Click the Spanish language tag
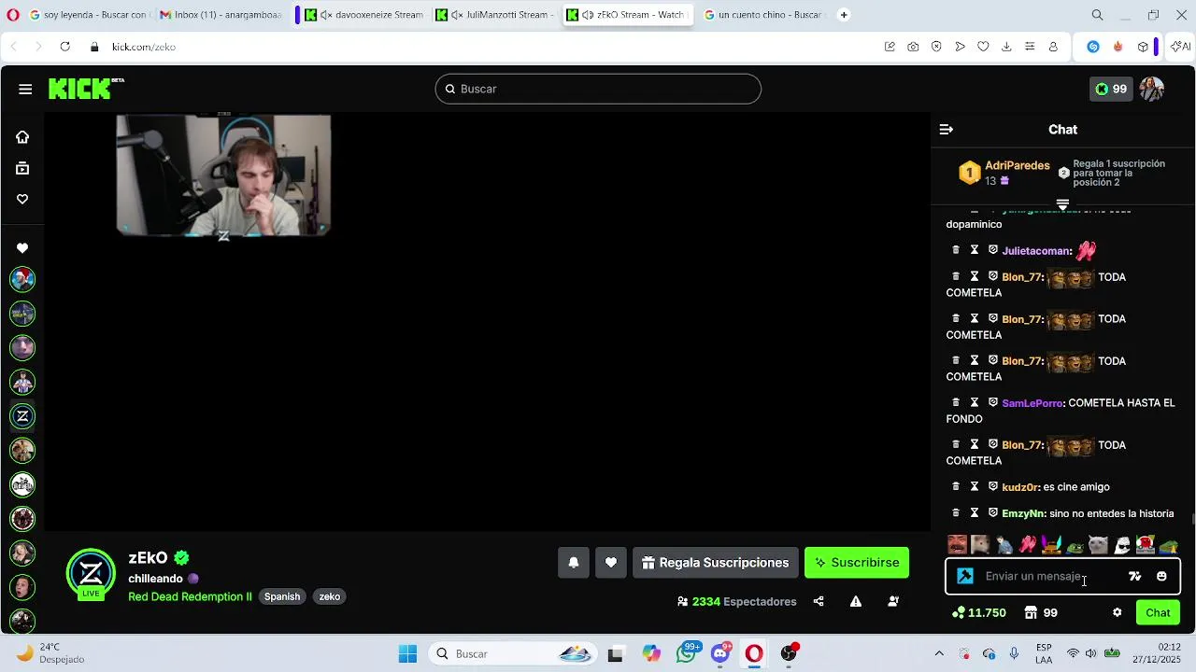Viewport: 1196px width, 672px height. [x=282, y=596]
